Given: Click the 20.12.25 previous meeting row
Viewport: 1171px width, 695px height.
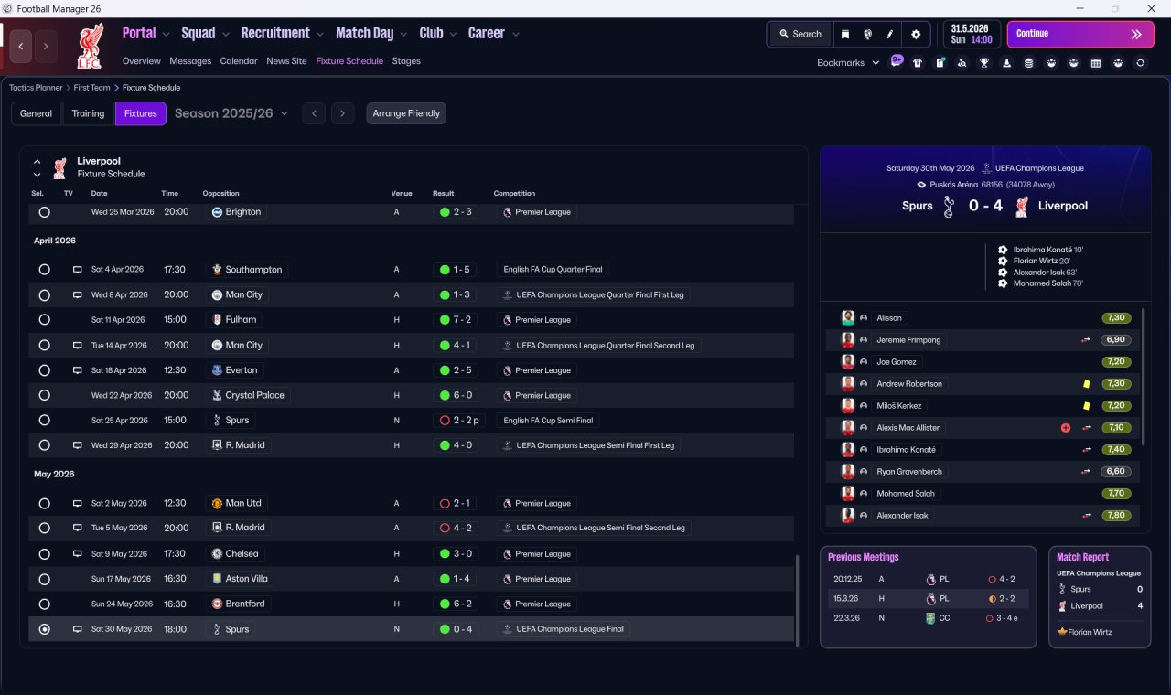Looking at the screenshot, I should 928,579.
